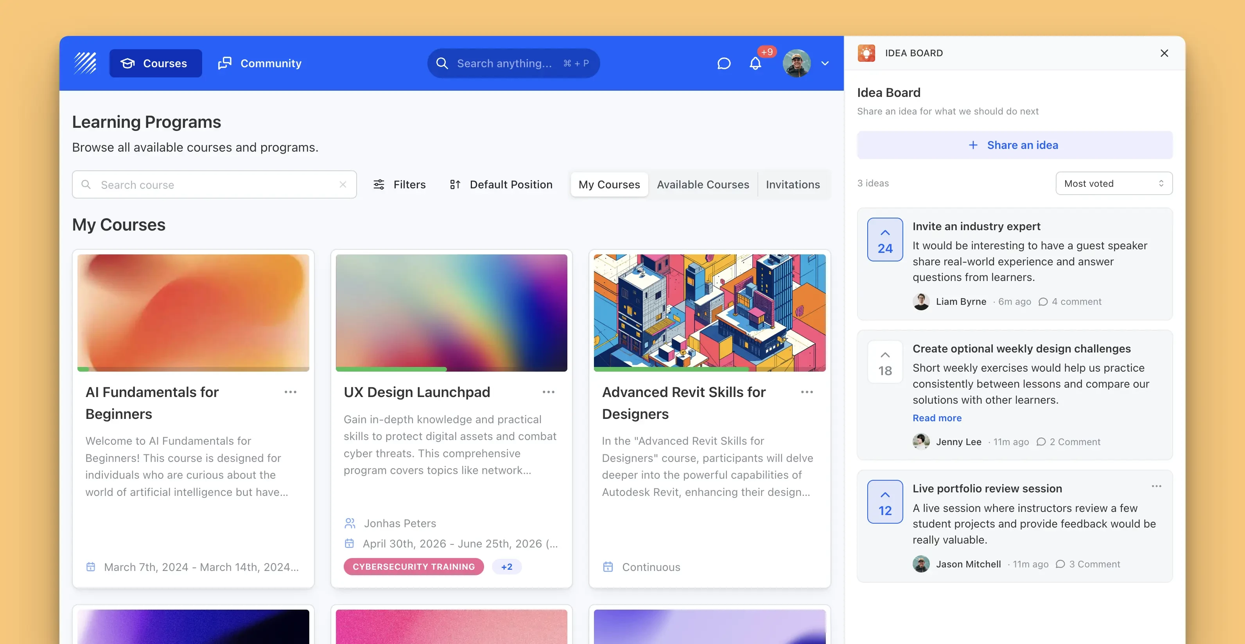Viewport: 1245px width, 644px height.
Task: Focus the Search anything field
Action: coord(513,63)
